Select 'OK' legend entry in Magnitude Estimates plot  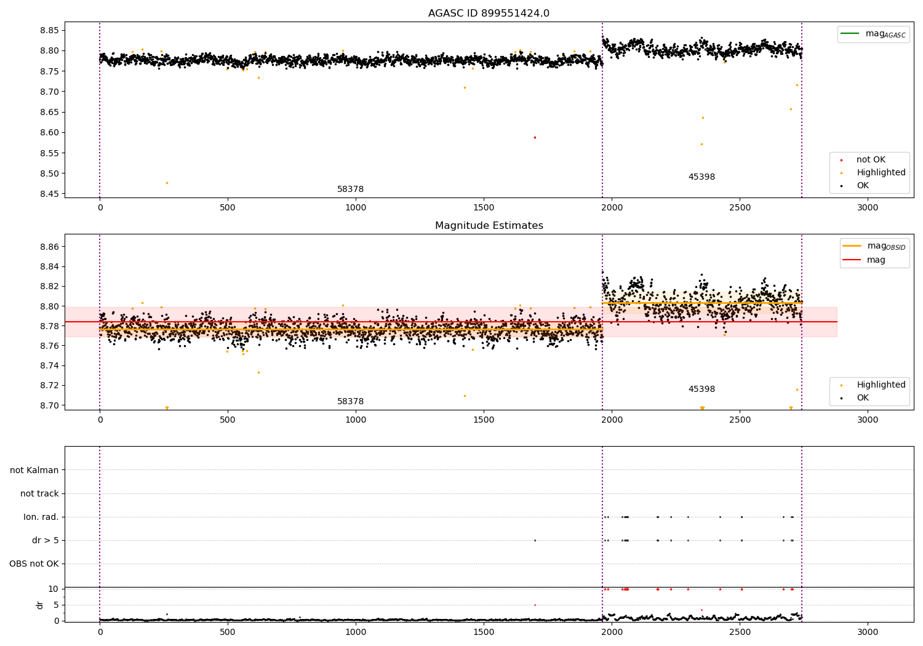[x=863, y=398]
